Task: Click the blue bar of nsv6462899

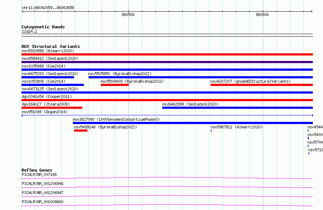Action: (x=237, y=108)
